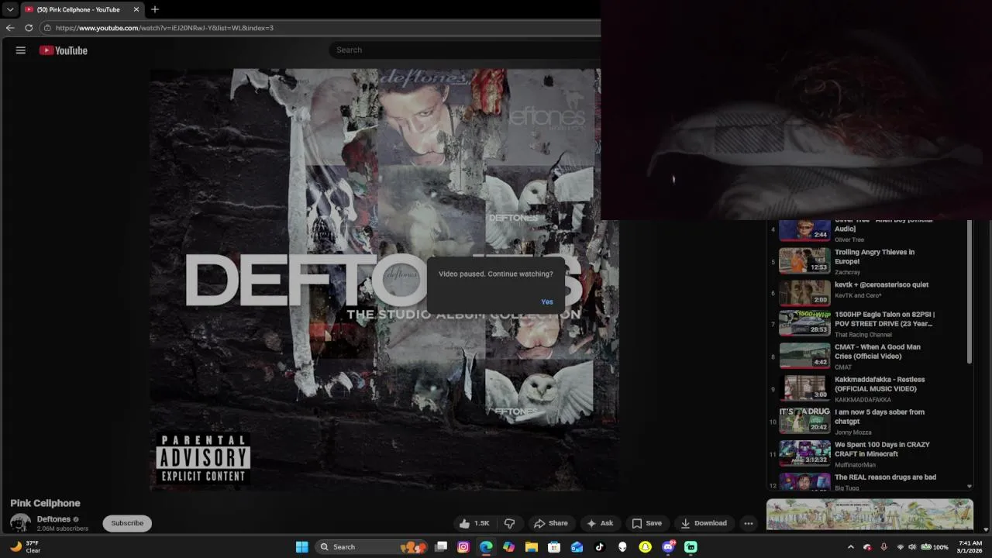Like the video with thumbs up

tap(474, 523)
